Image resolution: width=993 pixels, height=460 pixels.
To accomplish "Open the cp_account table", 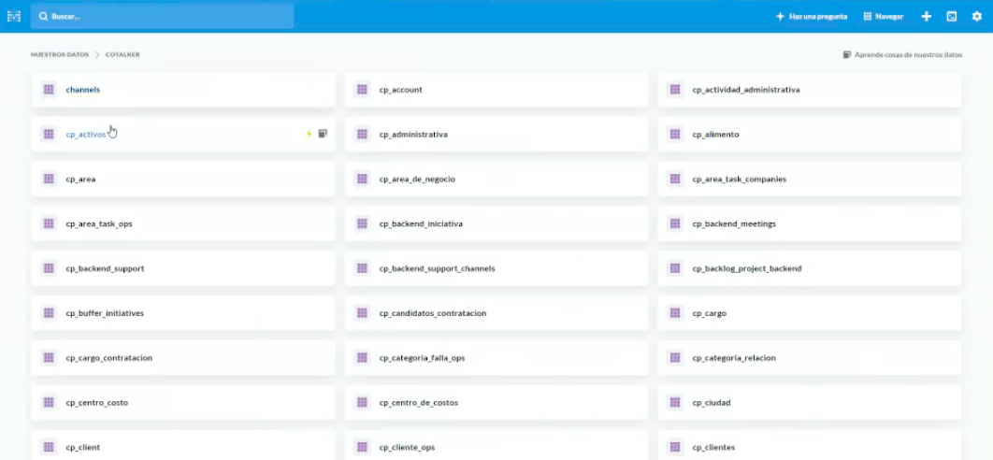I will pyautogui.click(x=496, y=90).
